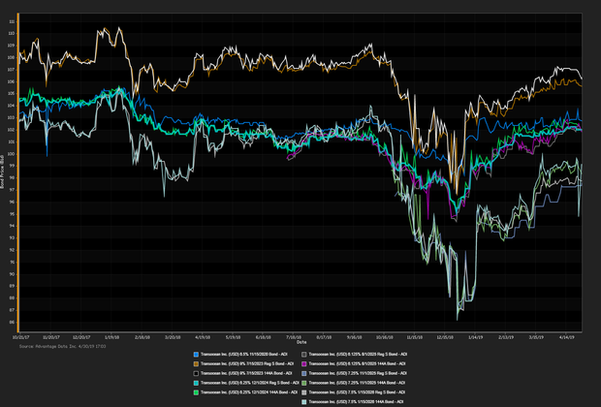
Task: Select legend label 7.5% 1/15/2026 144A Bond
Action: click(x=356, y=402)
